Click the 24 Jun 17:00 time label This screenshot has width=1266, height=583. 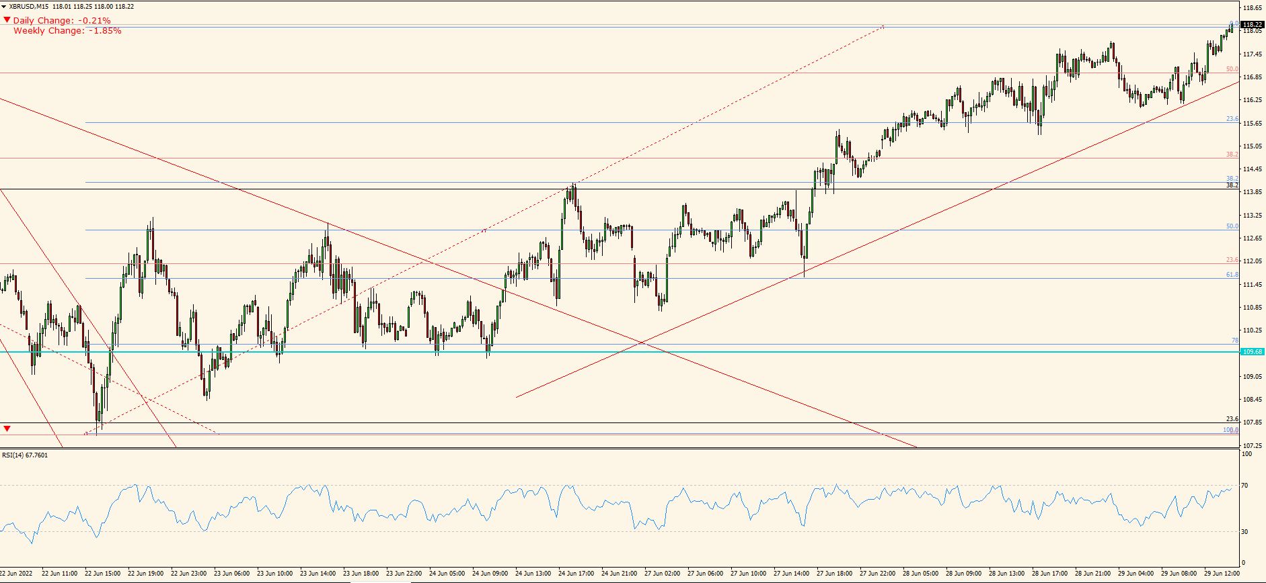tap(576, 574)
